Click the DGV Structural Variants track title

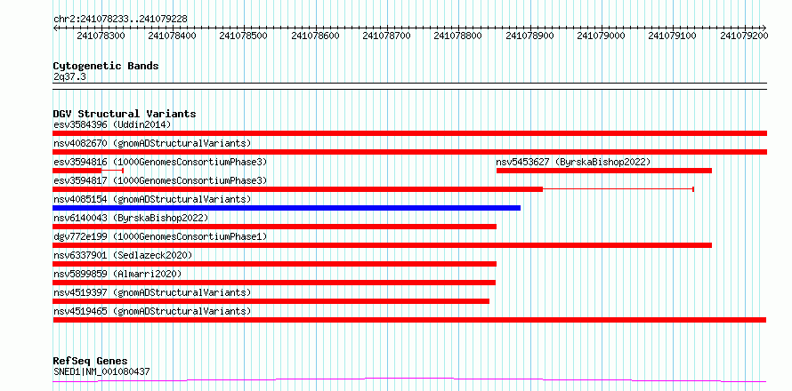125,114
